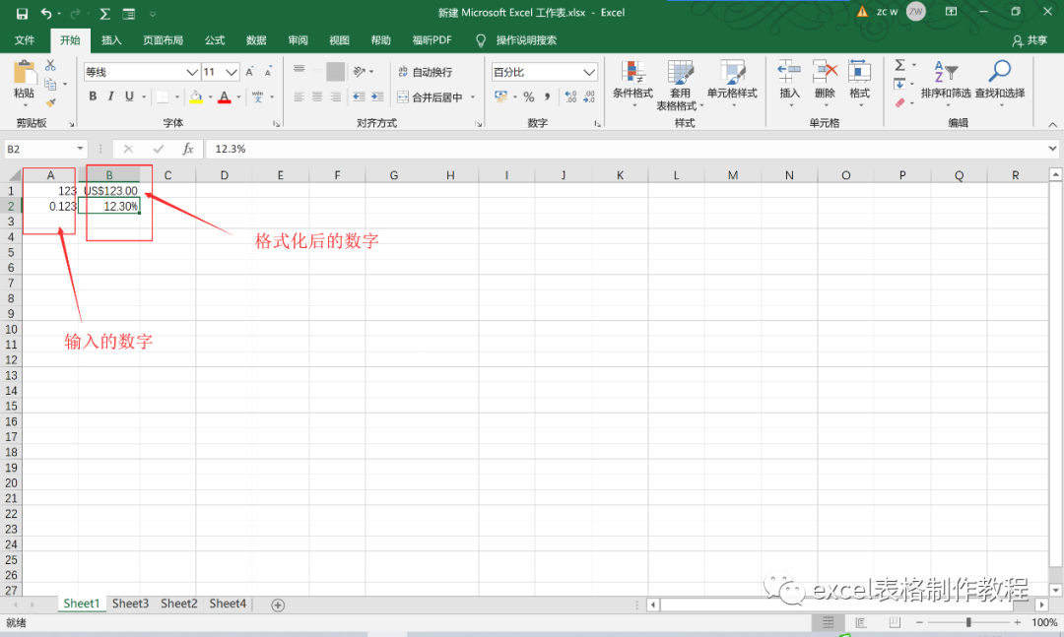Paste from clipboard with 粘贴 button

click(x=25, y=83)
